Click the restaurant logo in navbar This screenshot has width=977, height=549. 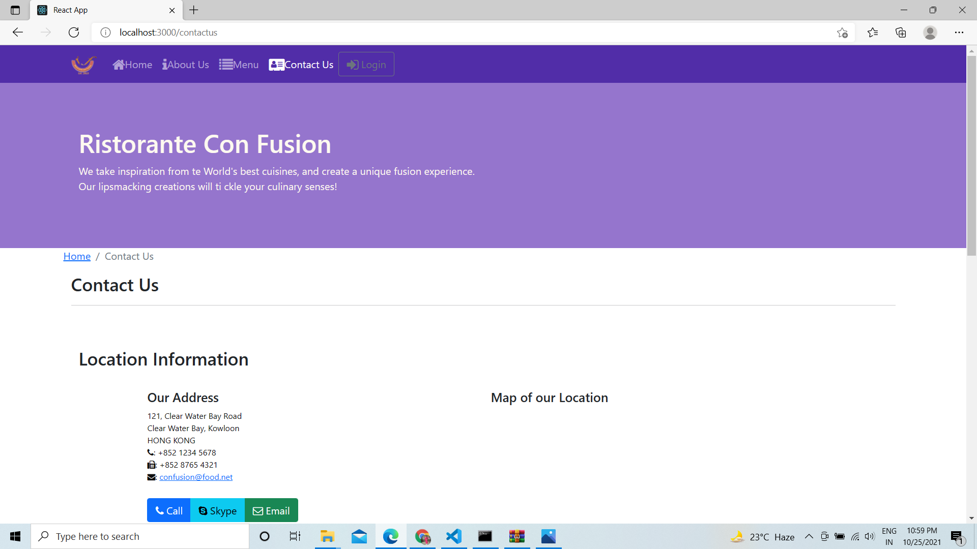(83, 65)
